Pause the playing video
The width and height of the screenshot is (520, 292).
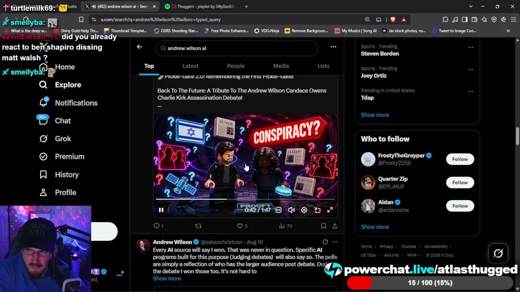click(161, 210)
